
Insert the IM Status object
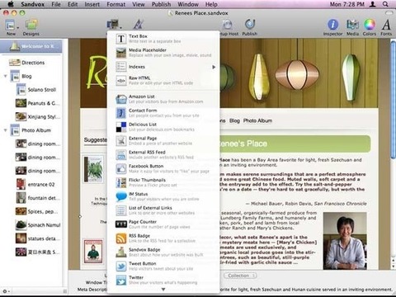click(x=163, y=196)
